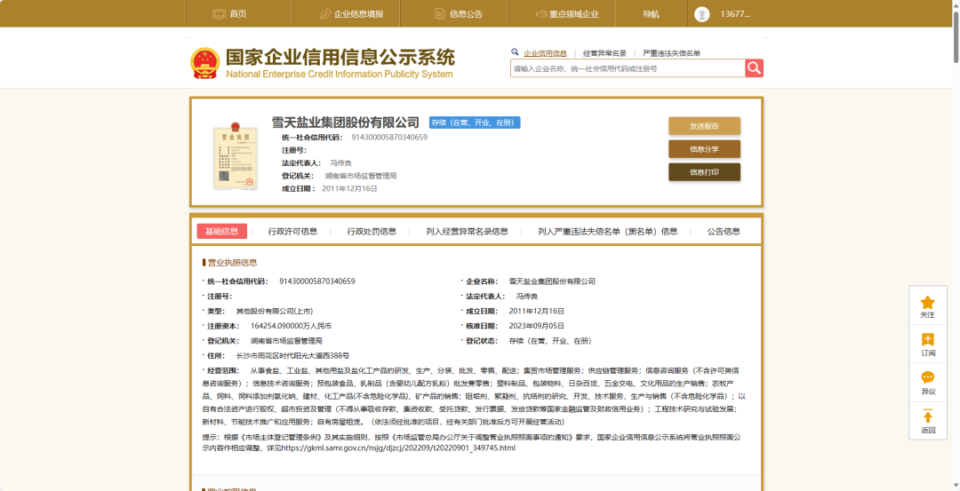Click the 13677... account name
This screenshot has width=960, height=491.
pyautogui.click(x=735, y=14)
